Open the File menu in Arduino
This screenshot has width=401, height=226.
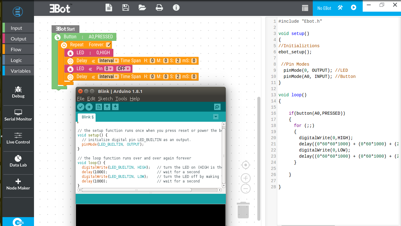(81, 99)
